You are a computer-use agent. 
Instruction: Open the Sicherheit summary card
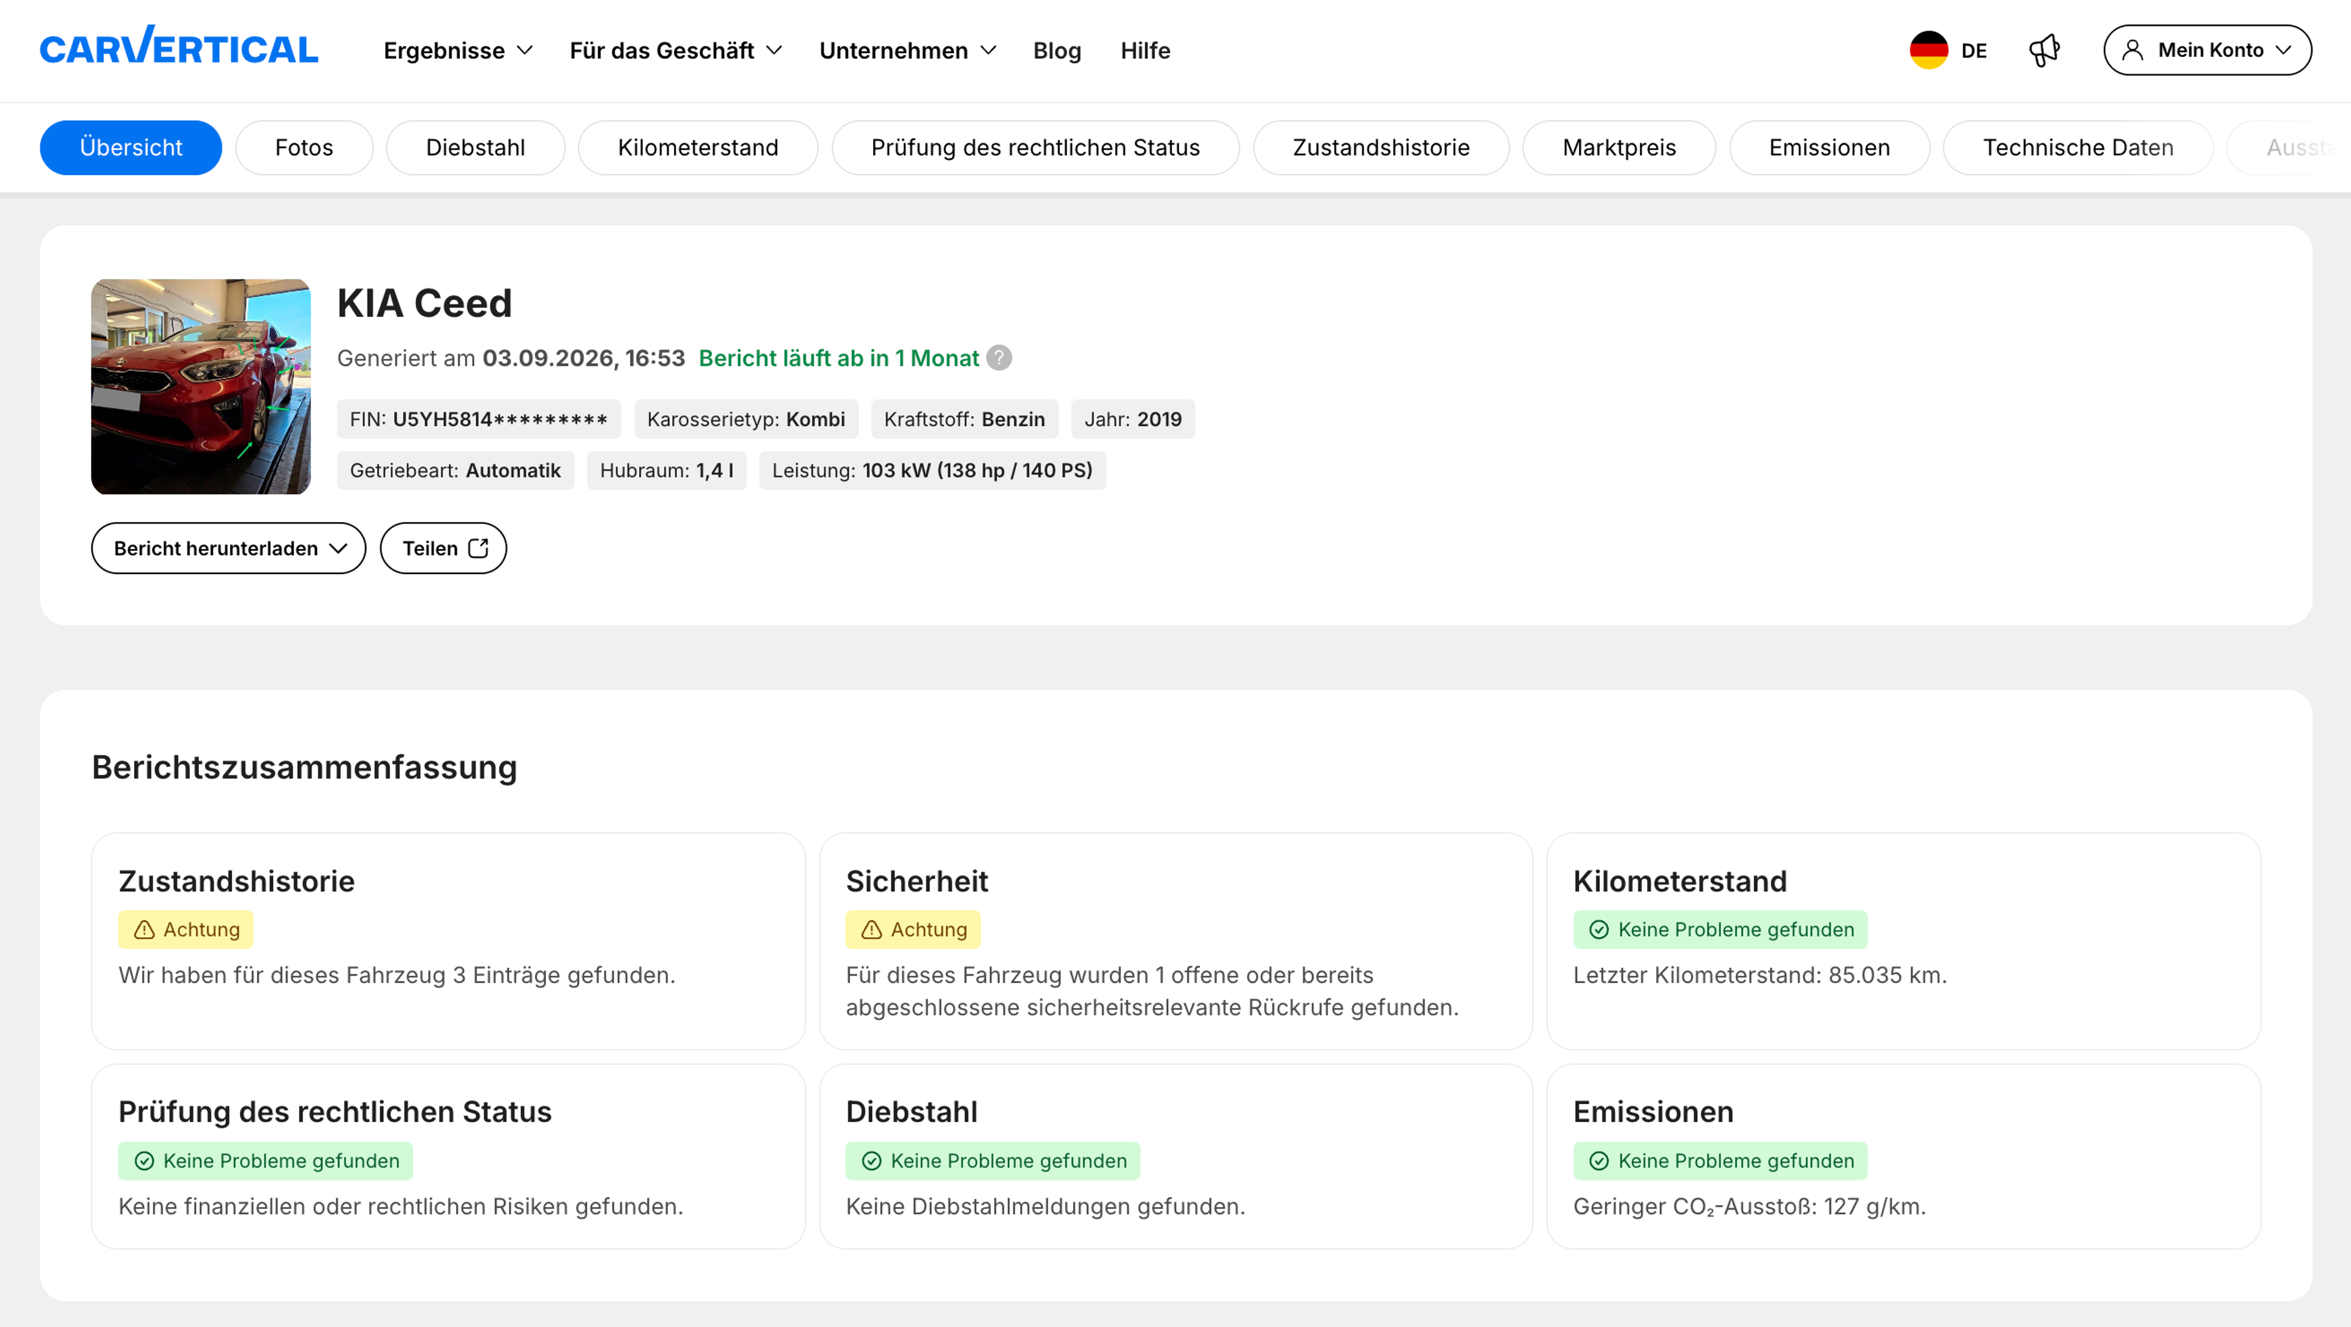point(1175,941)
